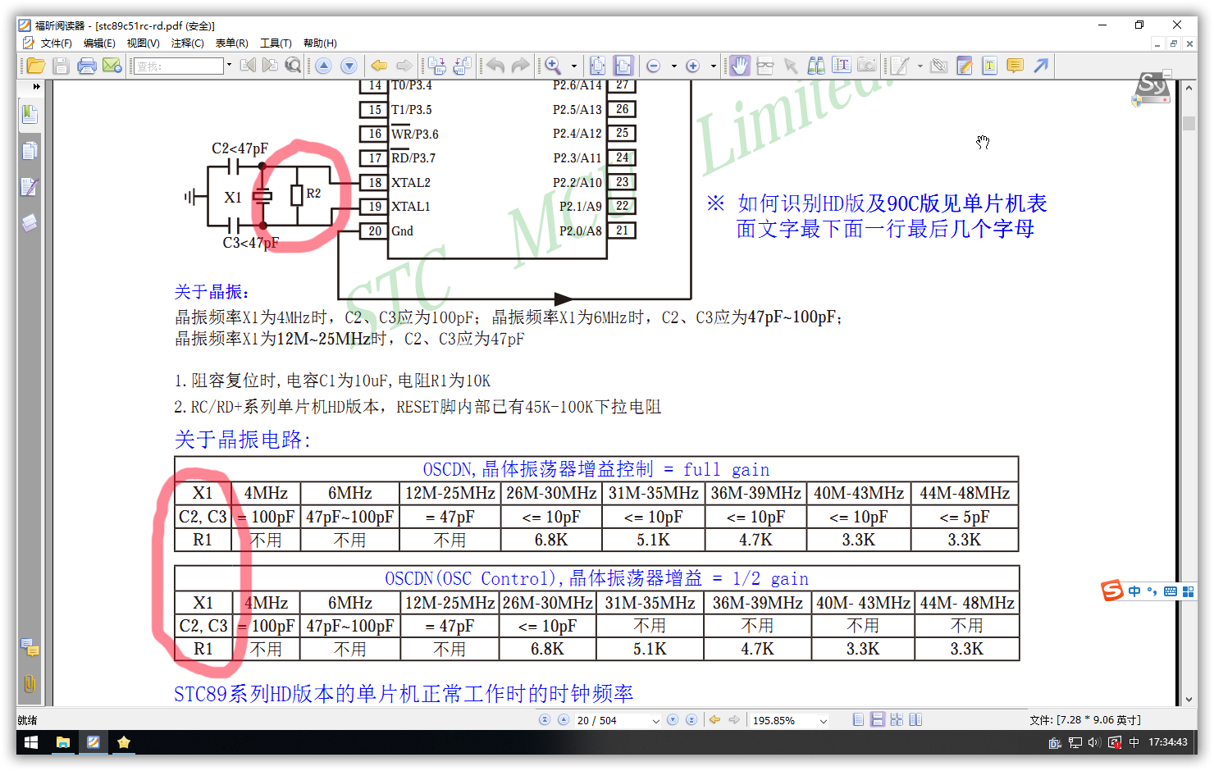1214x771 pixels.
Task: Select the typewriter text tool
Action: [x=990, y=66]
